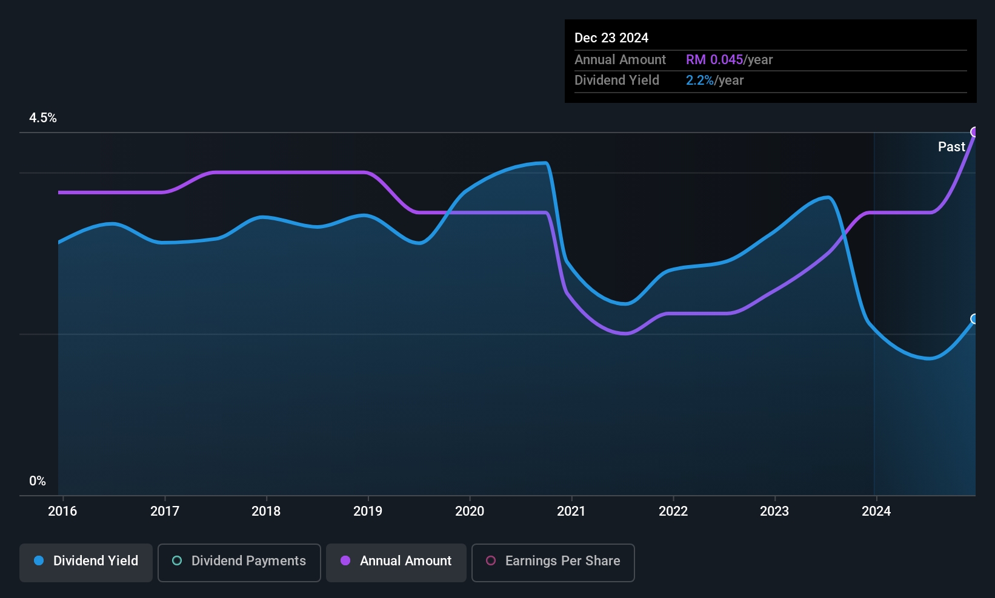Click the Past label on chart
Screen dimensions: 995x598
coord(951,147)
